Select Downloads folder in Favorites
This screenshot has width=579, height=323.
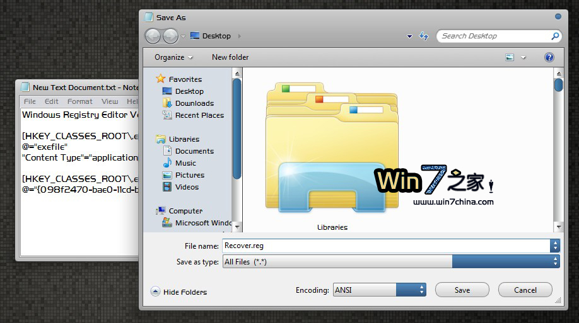click(194, 103)
